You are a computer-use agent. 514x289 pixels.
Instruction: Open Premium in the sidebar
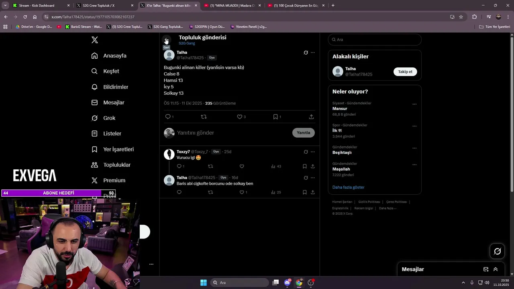(x=108, y=180)
